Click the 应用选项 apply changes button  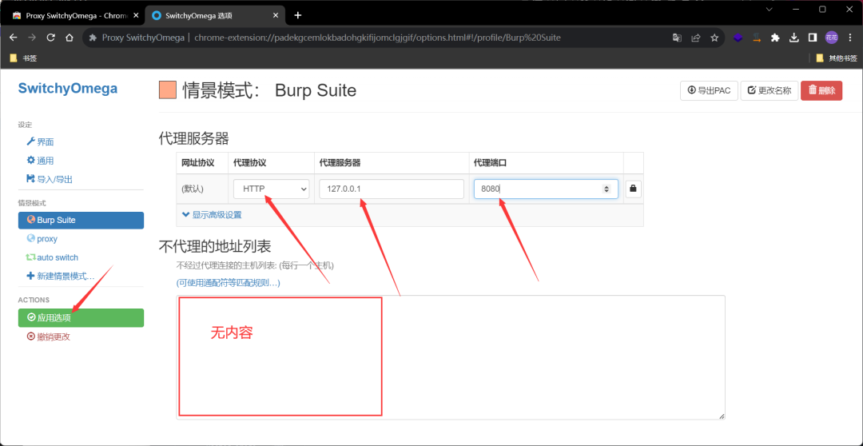click(x=81, y=317)
